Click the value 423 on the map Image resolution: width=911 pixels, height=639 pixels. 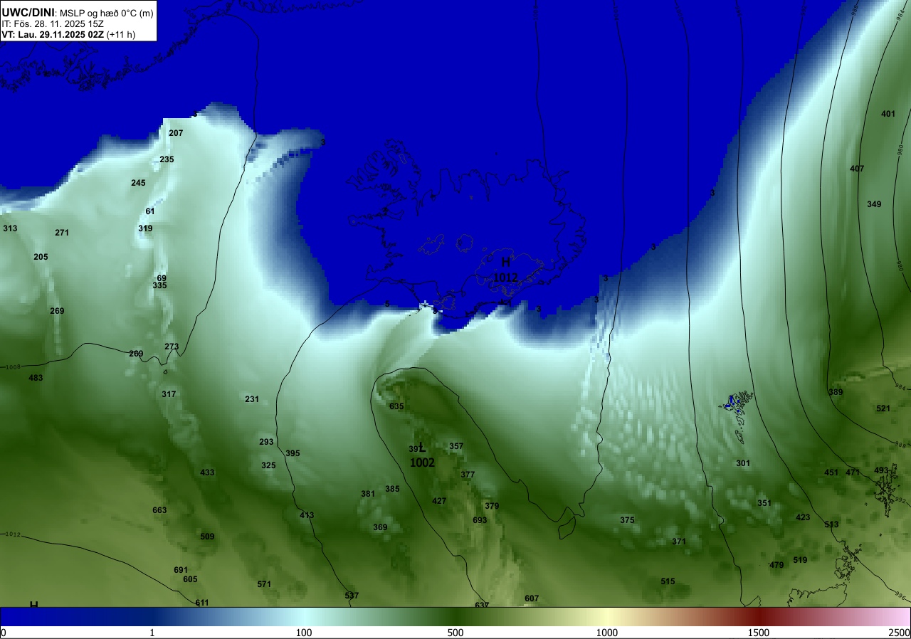coord(803,517)
